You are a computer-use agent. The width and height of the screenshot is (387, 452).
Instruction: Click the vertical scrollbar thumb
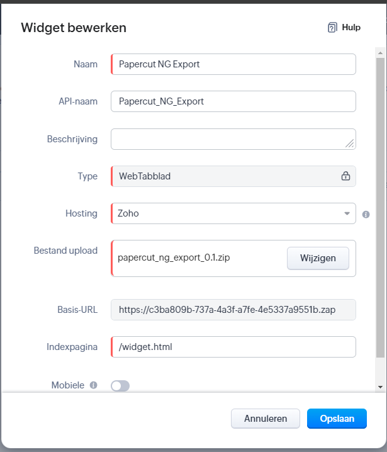[380, 208]
